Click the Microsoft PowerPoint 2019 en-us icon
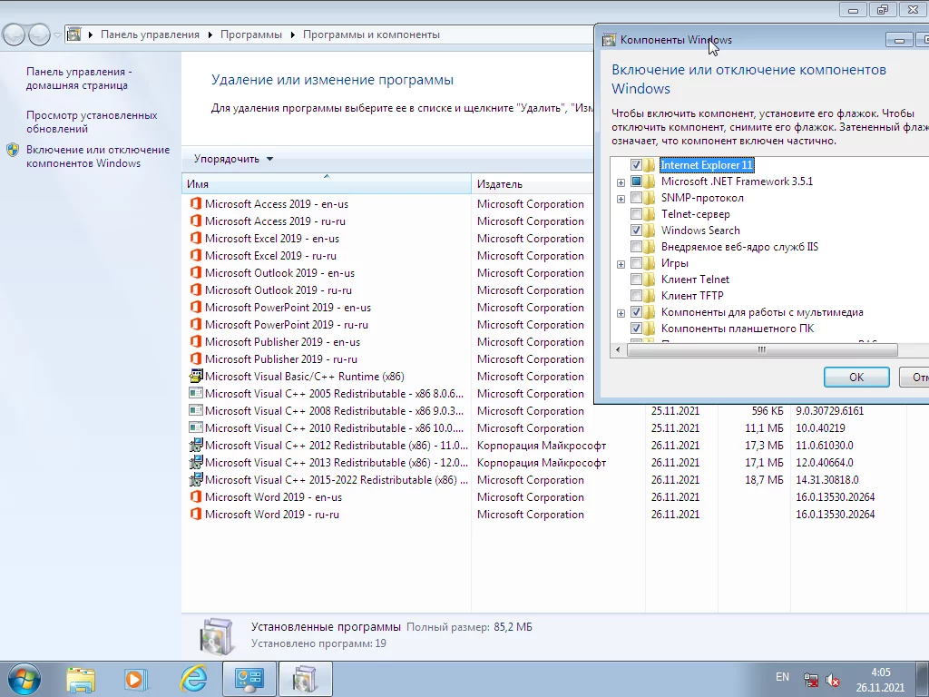 (x=196, y=307)
